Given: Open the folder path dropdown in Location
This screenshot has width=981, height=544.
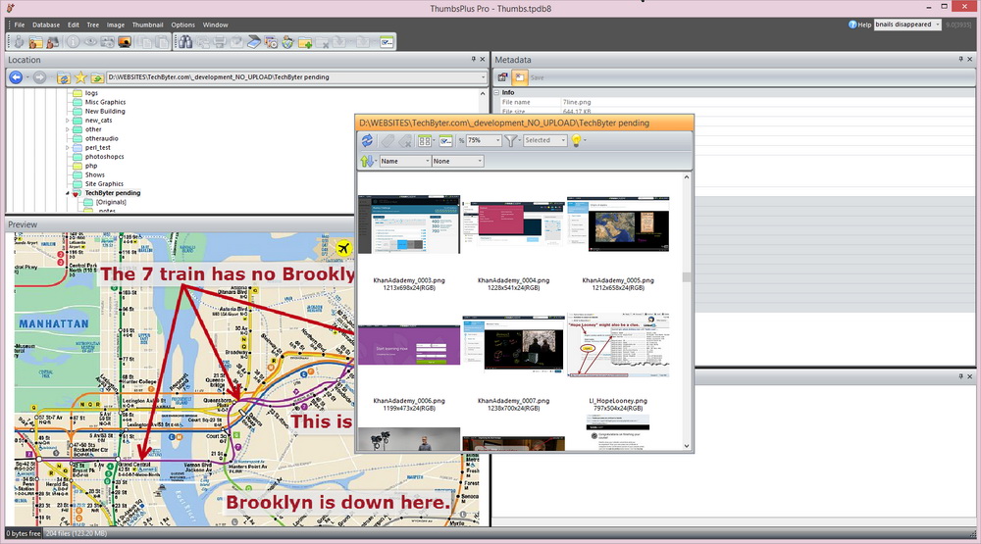Looking at the screenshot, I should click(x=483, y=77).
